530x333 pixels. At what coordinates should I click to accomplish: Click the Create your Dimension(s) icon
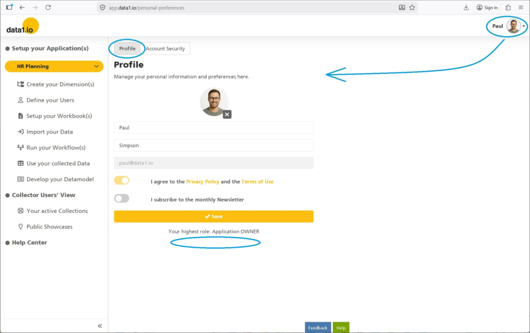point(21,84)
